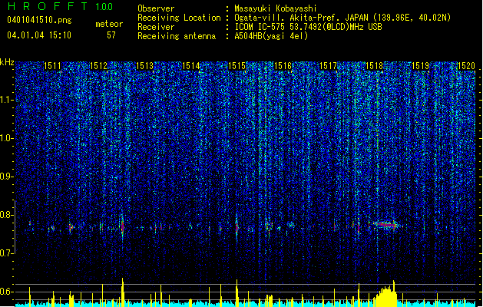Click the HROFFT 1.0.0 title text
This screenshot has width=483, height=307.
click(61, 6)
